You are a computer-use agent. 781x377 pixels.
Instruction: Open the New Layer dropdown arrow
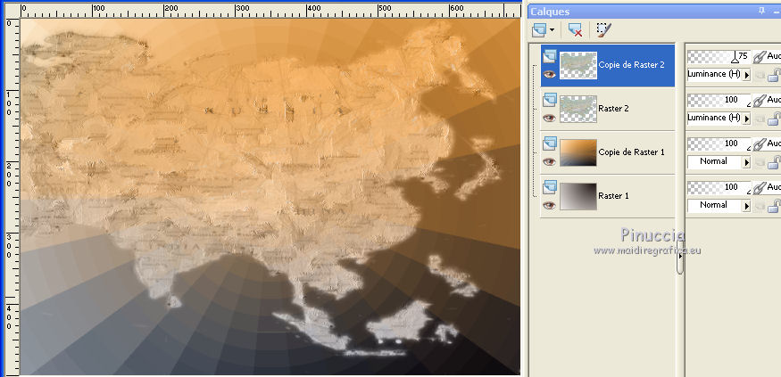click(552, 31)
